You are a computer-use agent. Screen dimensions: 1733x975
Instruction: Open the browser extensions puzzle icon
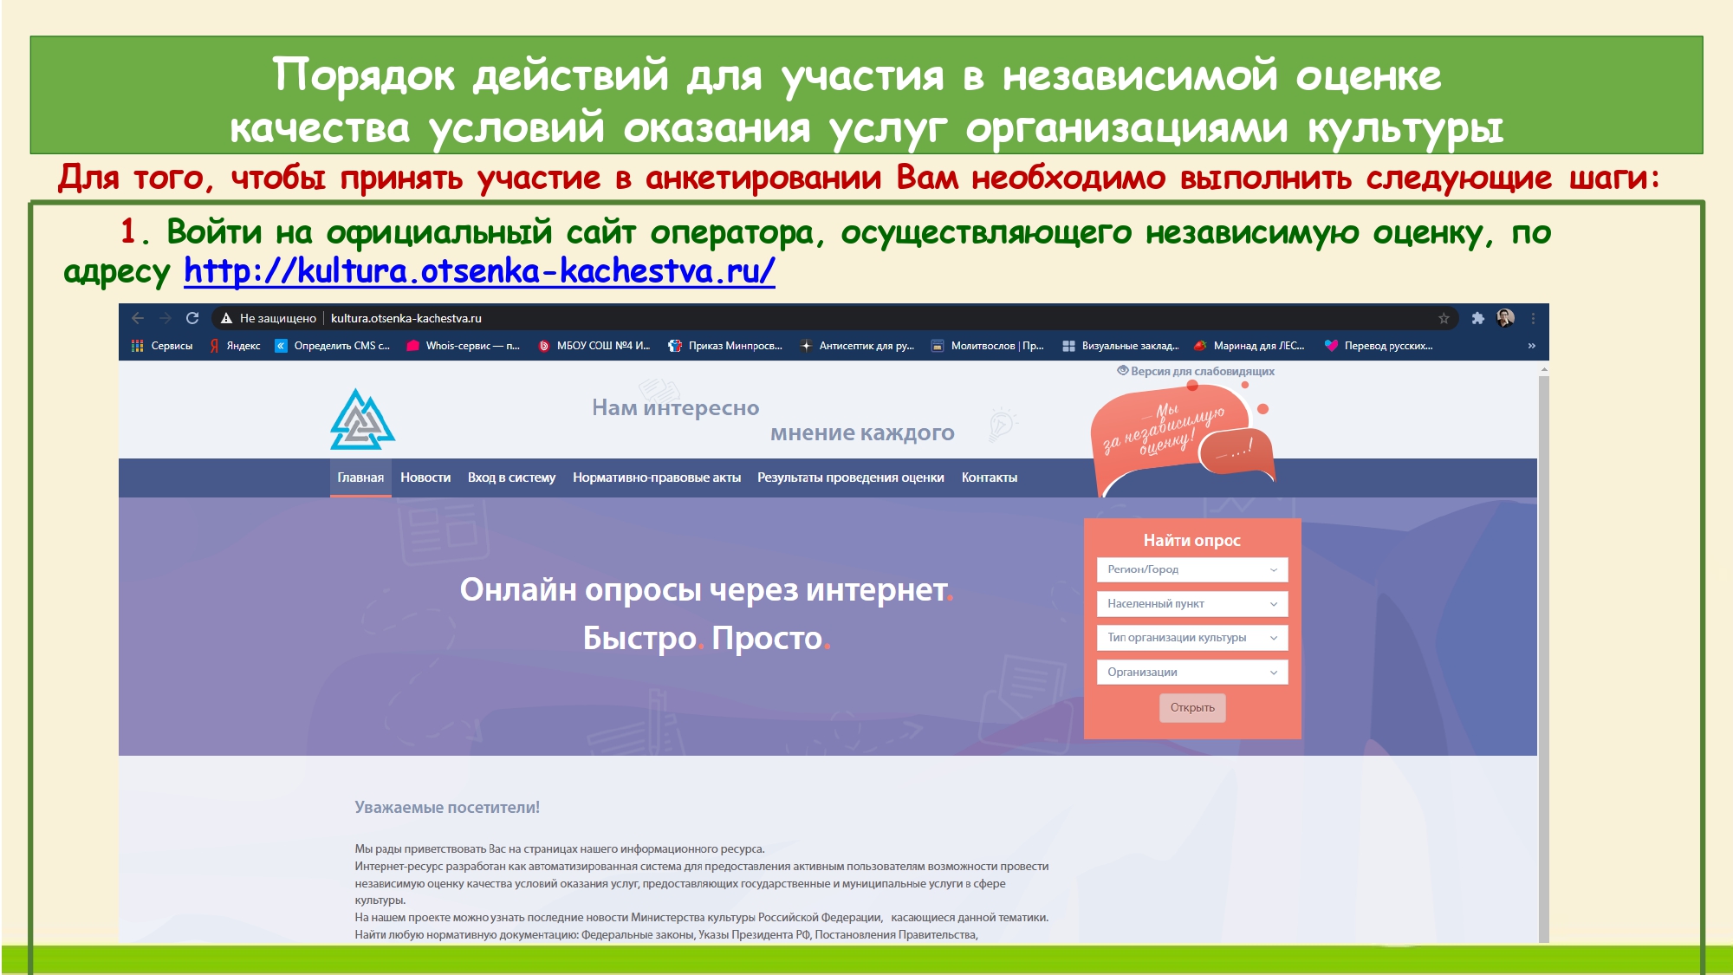(1478, 318)
